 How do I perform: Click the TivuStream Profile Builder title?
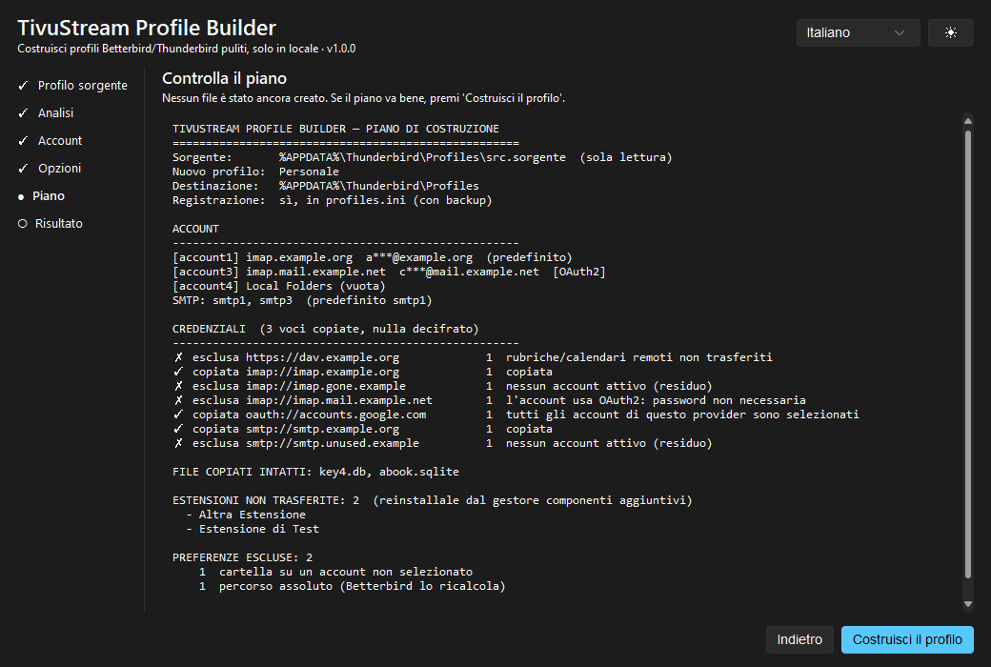(x=147, y=28)
